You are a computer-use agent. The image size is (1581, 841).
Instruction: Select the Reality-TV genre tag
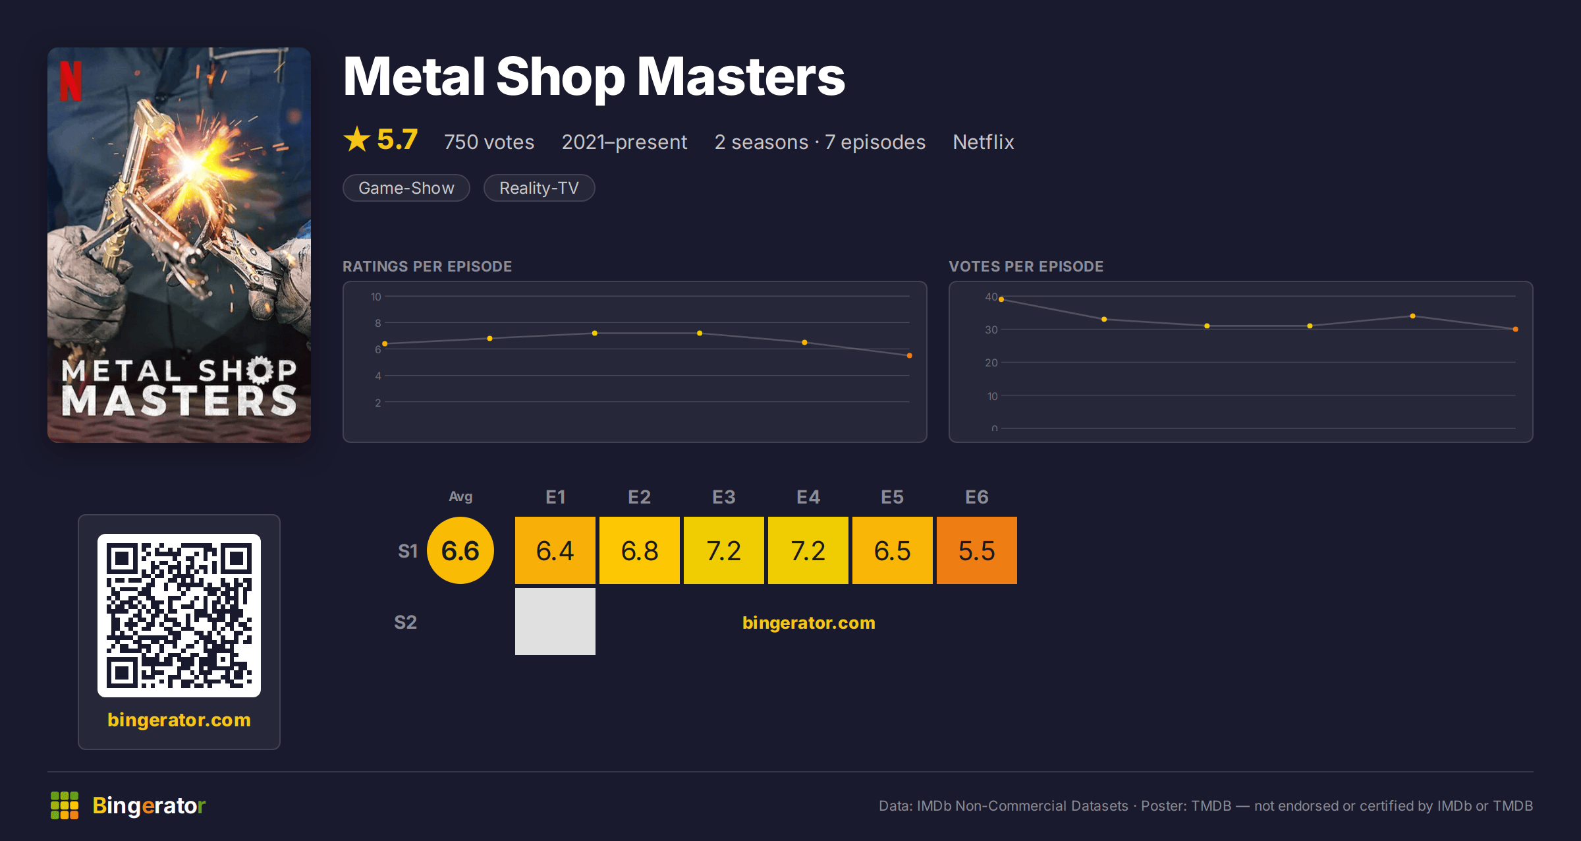click(x=539, y=188)
